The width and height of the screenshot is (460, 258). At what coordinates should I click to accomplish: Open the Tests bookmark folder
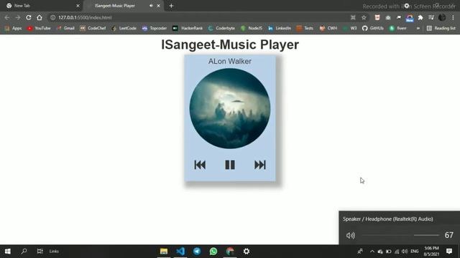(305, 28)
